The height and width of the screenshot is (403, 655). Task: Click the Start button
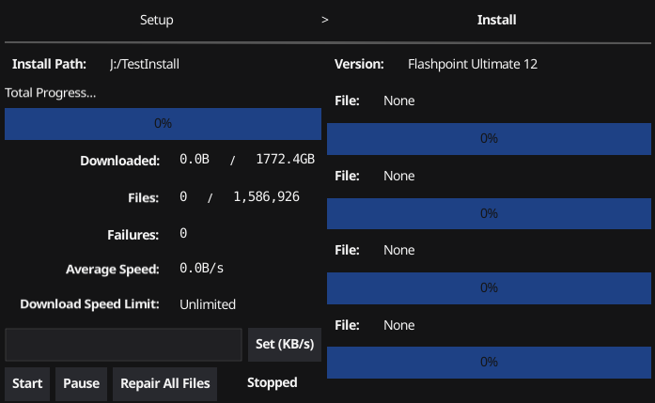(x=27, y=383)
